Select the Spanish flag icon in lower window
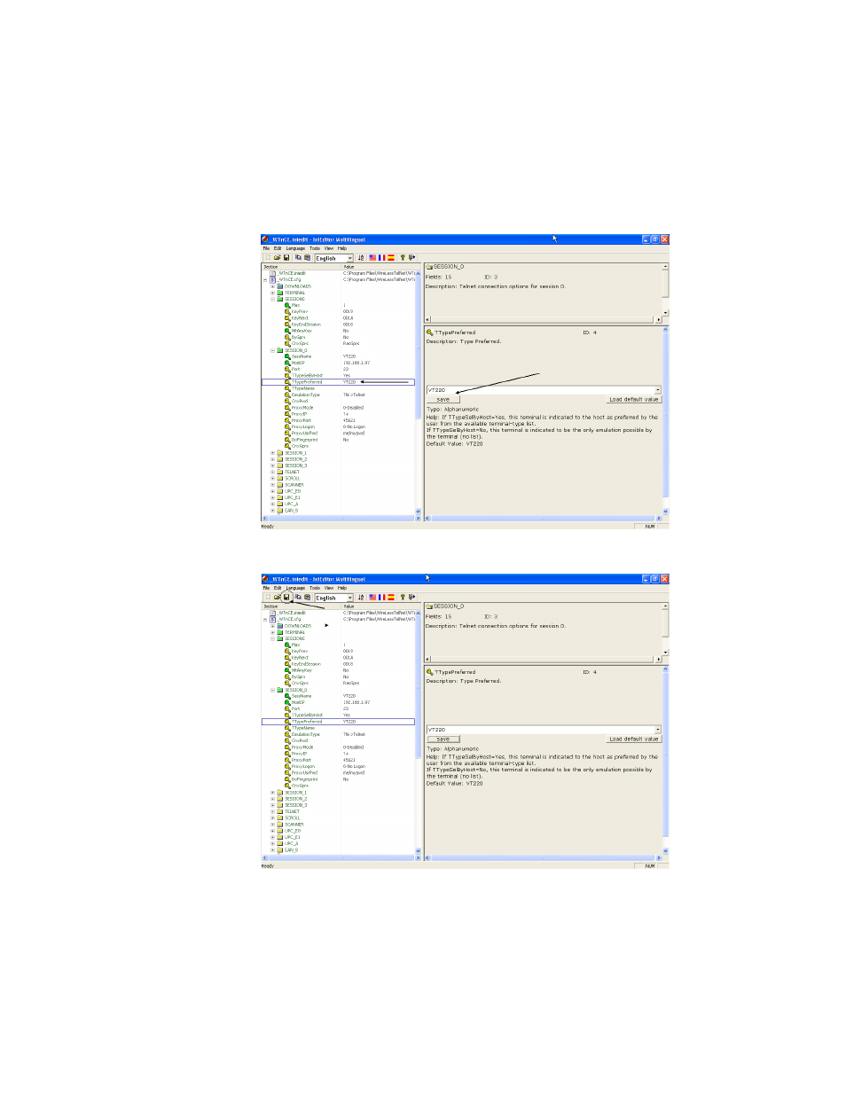 pyautogui.click(x=391, y=598)
